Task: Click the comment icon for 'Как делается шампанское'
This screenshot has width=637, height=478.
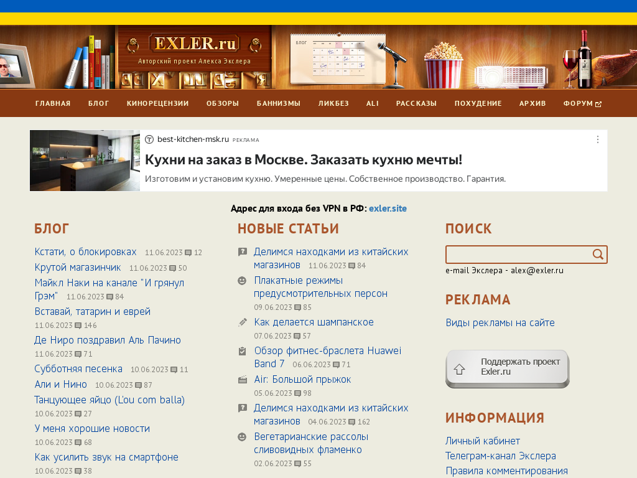Action: coord(297,336)
